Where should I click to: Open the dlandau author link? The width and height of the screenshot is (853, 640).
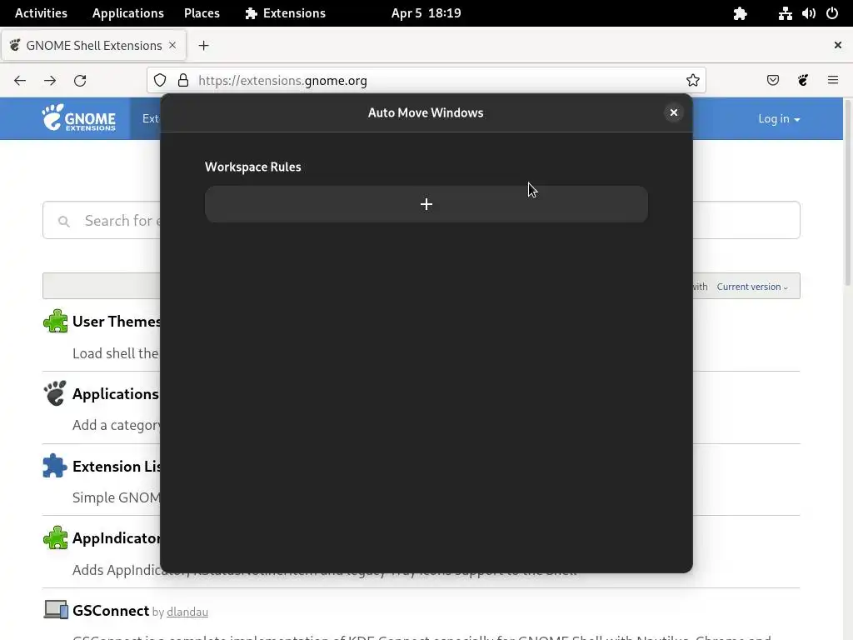[187, 612]
